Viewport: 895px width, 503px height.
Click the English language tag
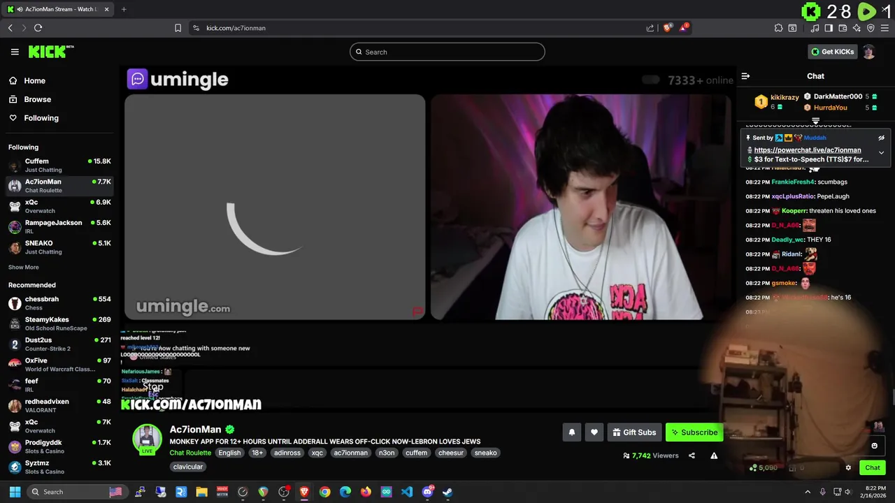pos(229,453)
